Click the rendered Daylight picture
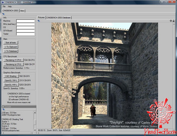Image resolution: width=177 pixels, height=136 pixels. click(x=104, y=76)
